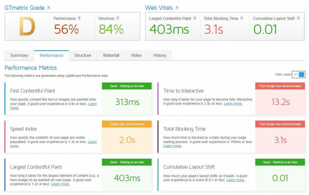Open Learn more link under Speed Index

coord(92,142)
